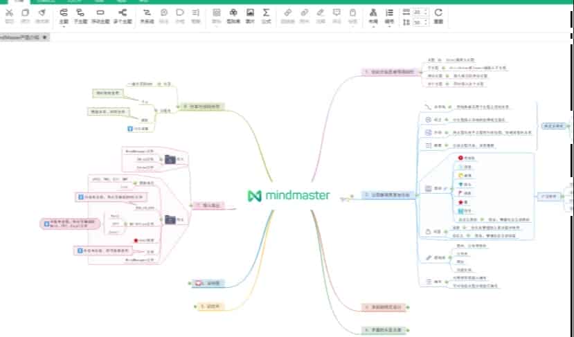Add a Boundary using toolbar icon
The width and height of the screenshot is (574, 337).
click(x=180, y=13)
